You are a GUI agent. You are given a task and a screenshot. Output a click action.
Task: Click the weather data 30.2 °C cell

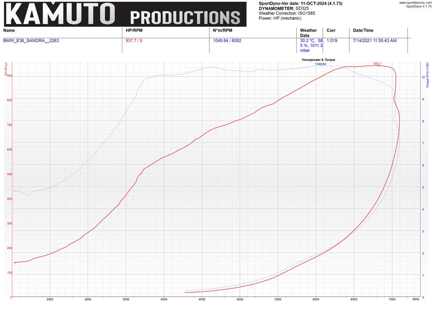click(x=311, y=46)
